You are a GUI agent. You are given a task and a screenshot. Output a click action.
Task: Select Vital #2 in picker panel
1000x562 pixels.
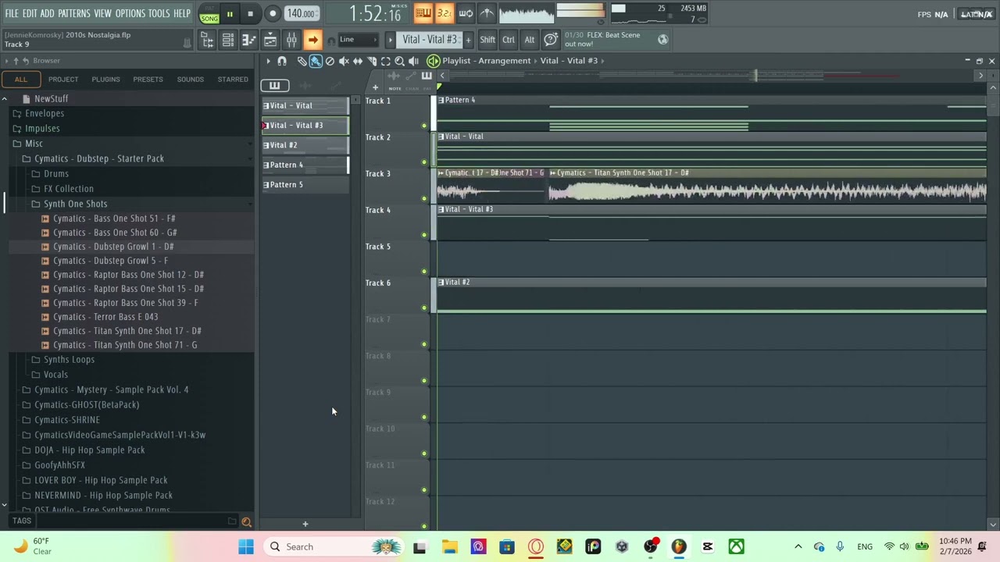coord(305,145)
